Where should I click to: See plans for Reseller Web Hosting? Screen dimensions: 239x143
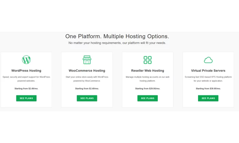[x=147, y=98]
